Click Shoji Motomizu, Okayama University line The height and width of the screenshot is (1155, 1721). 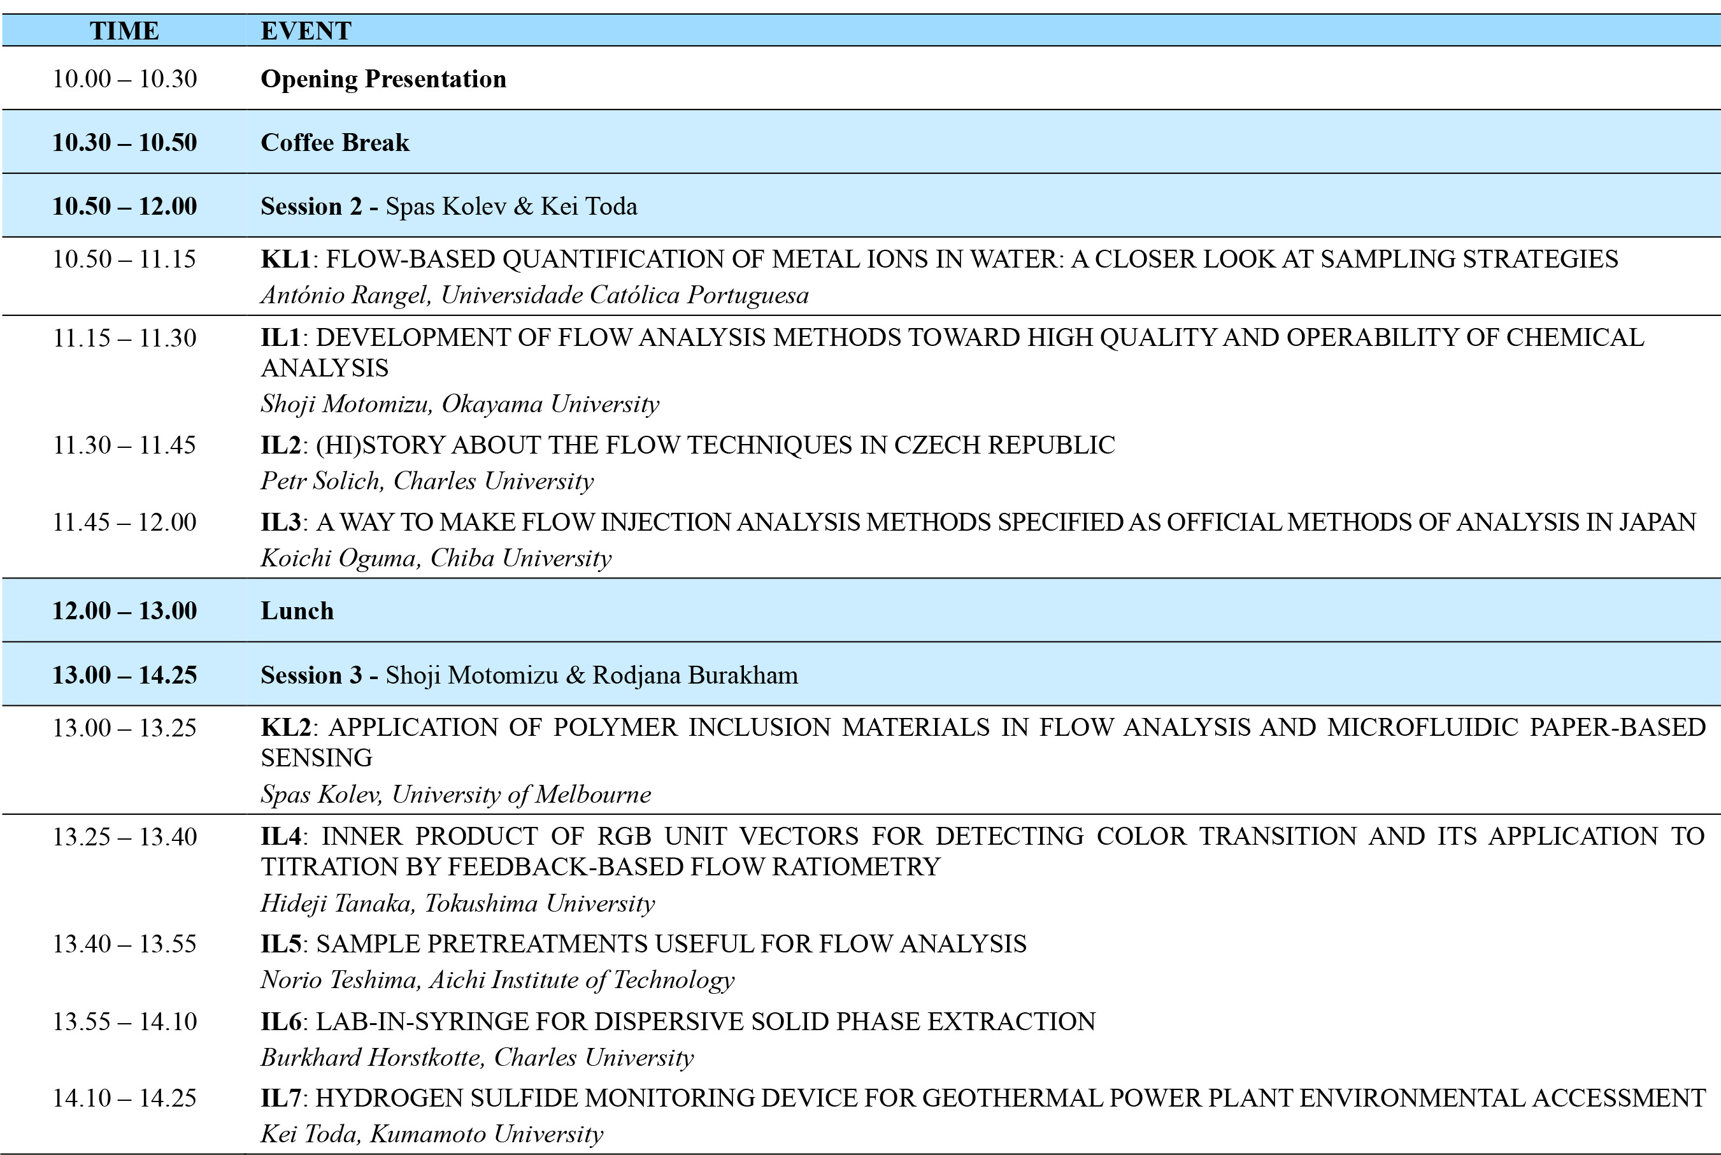pyautogui.click(x=459, y=404)
